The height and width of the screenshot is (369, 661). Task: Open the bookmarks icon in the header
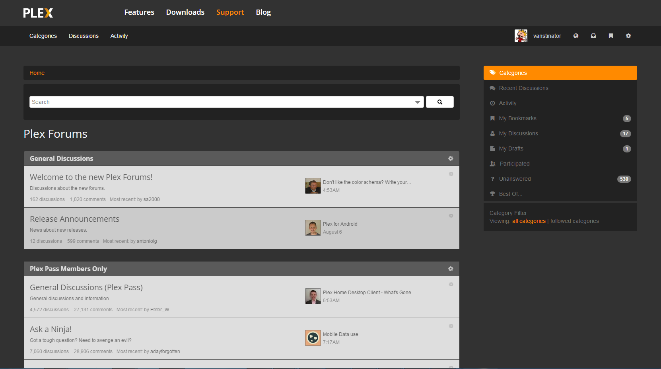tap(610, 36)
